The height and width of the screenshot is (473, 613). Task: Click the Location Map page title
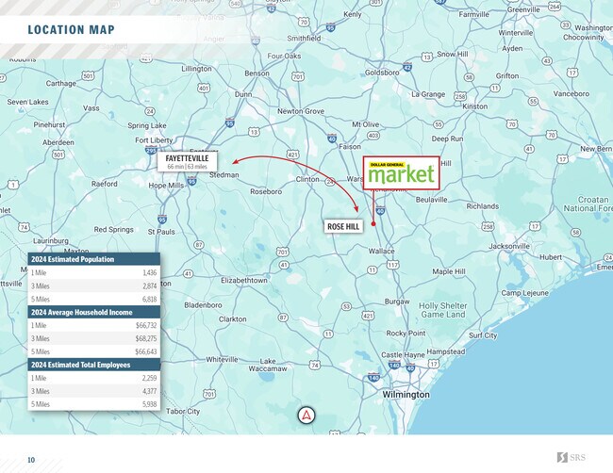click(x=73, y=29)
